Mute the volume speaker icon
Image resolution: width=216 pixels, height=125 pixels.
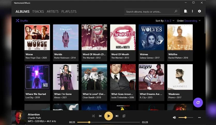point(174,118)
